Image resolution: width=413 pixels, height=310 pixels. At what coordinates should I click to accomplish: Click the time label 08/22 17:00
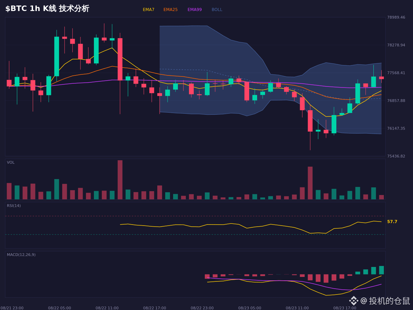coord(155,308)
